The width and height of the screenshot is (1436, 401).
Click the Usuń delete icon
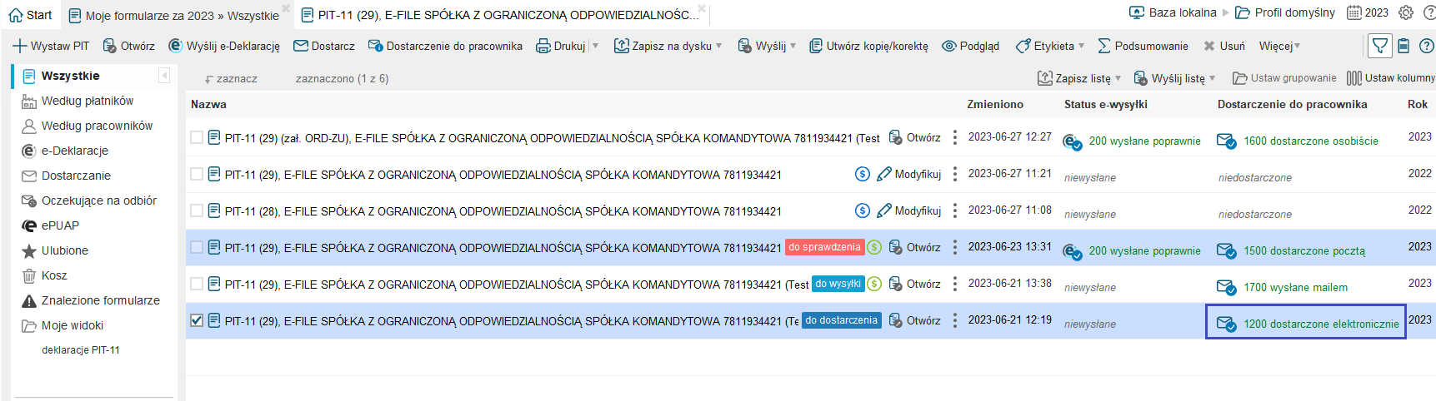tap(1209, 47)
